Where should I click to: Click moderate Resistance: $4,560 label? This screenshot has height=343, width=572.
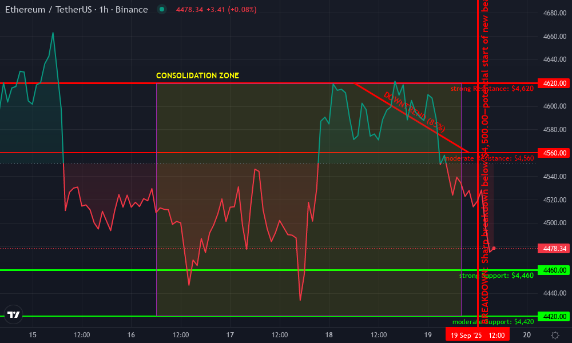489,158
